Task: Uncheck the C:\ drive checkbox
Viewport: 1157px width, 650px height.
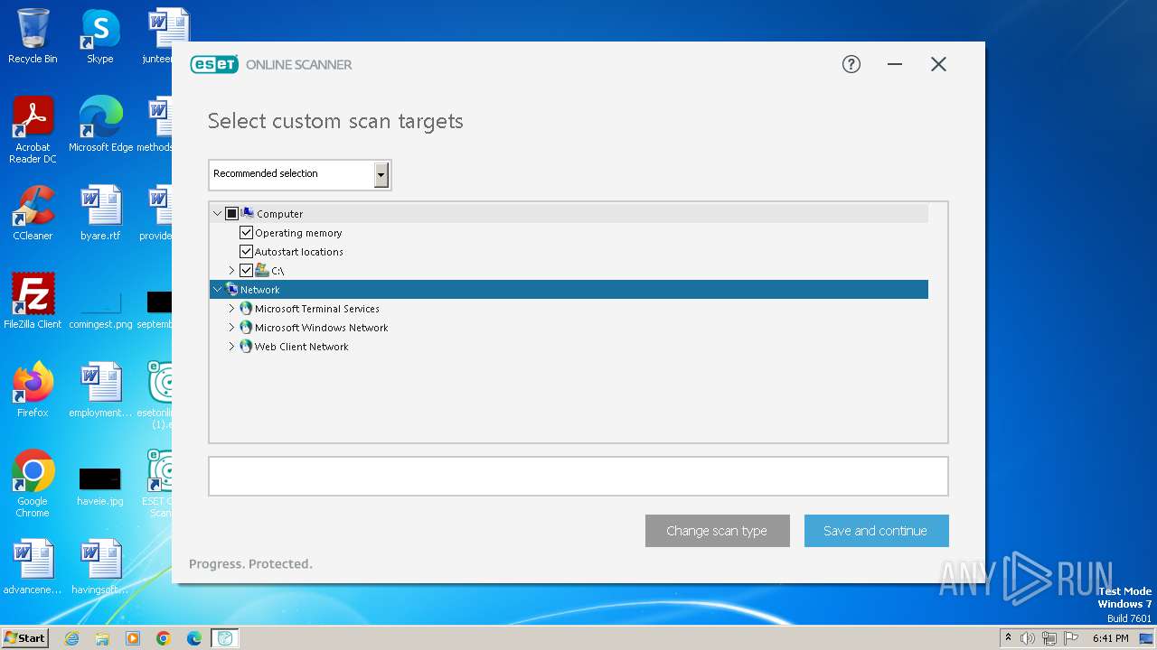Action: 246,271
